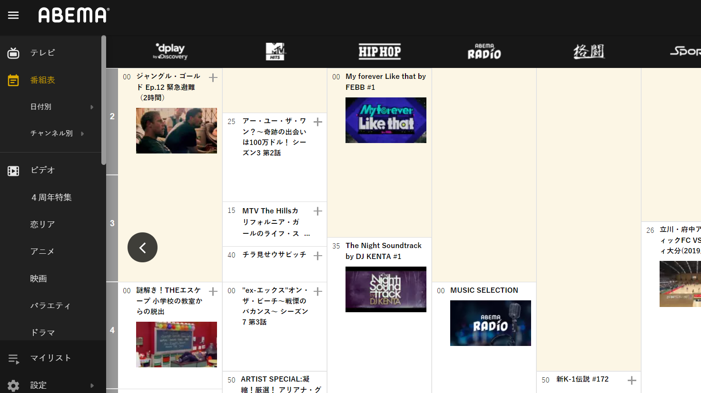Click hour 3 marker in timeline
The width and height of the screenshot is (701, 393).
tap(112, 223)
